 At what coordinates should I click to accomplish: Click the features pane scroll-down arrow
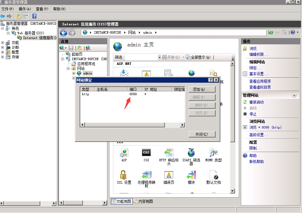(x=233, y=191)
